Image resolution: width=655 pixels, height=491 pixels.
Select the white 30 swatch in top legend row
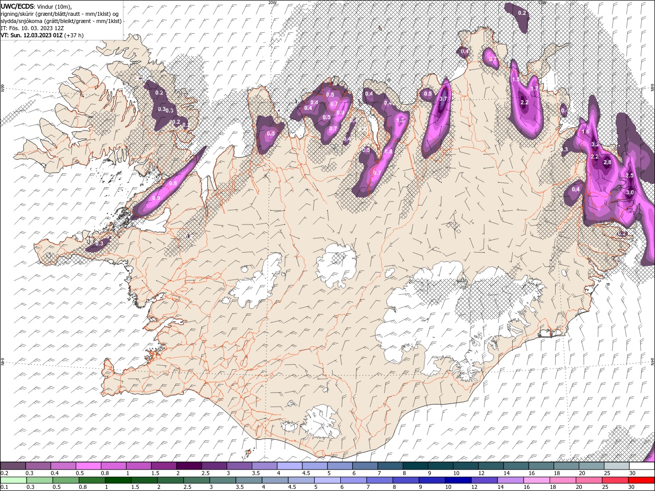(x=642, y=466)
